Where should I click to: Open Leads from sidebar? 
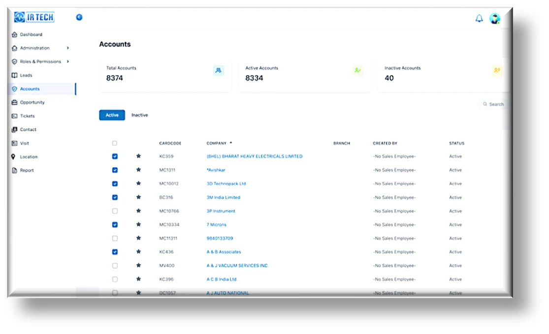pos(26,75)
